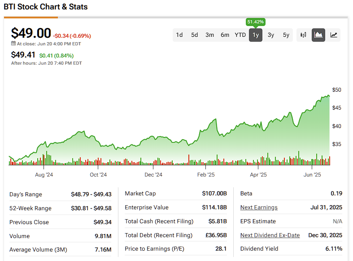Select the 1d time range
This screenshot has height=261, width=353.
(x=179, y=35)
